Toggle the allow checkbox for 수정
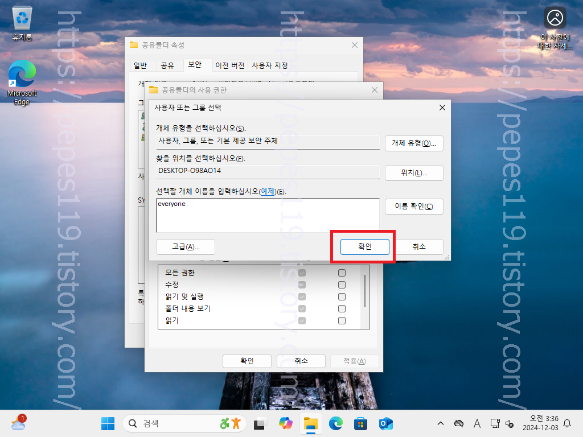Screen dimensions: 583x437 (302, 285)
